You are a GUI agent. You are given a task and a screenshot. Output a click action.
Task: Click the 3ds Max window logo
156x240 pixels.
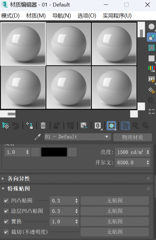4,4
